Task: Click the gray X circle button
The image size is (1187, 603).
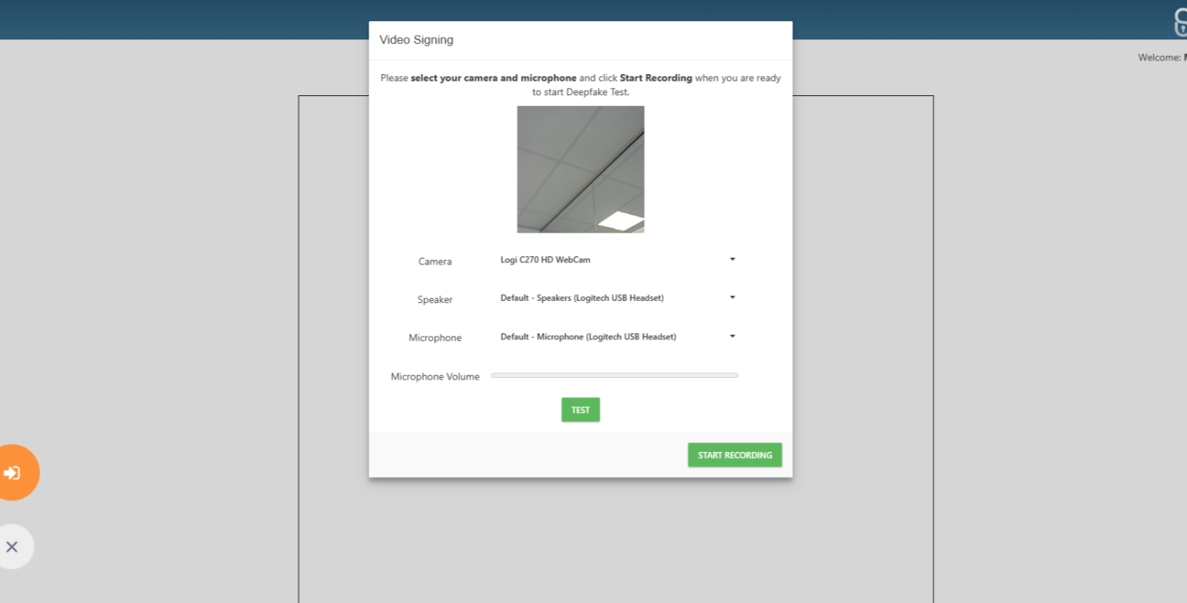Action: (12, 546)
